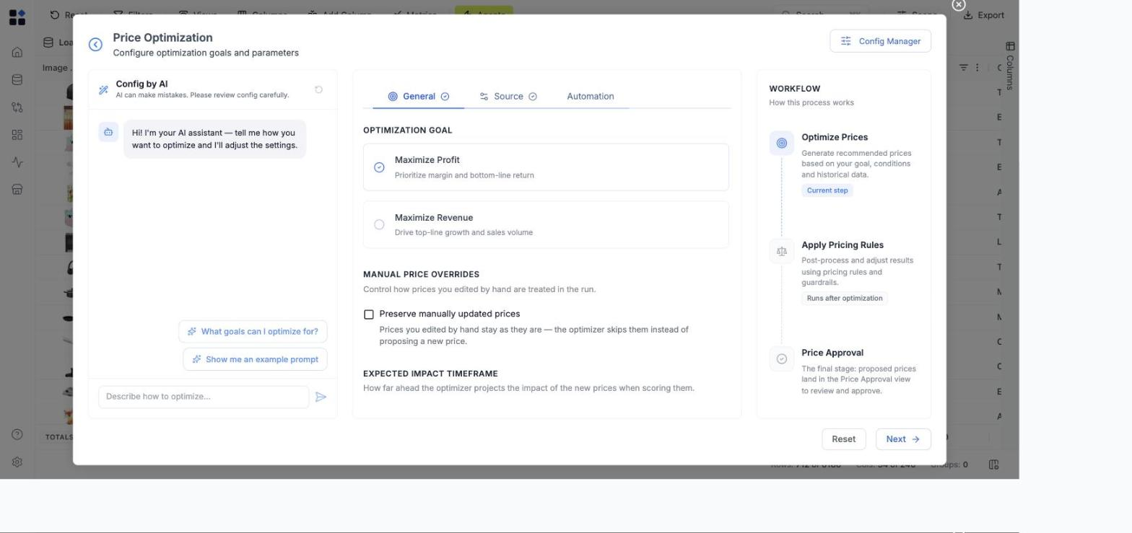Open the help icon in left sidebar
Screen dimensions: 1132x533
point(17,434)
